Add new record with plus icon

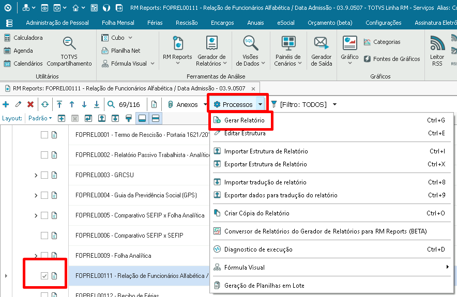(6, 104)
